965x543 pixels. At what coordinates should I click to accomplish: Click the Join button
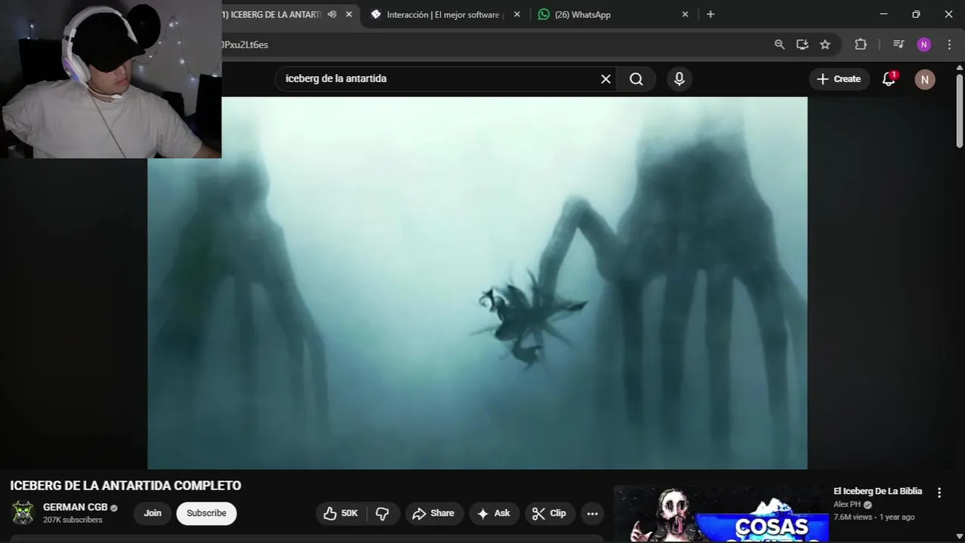pyautogui.click(x=153, y=514)
